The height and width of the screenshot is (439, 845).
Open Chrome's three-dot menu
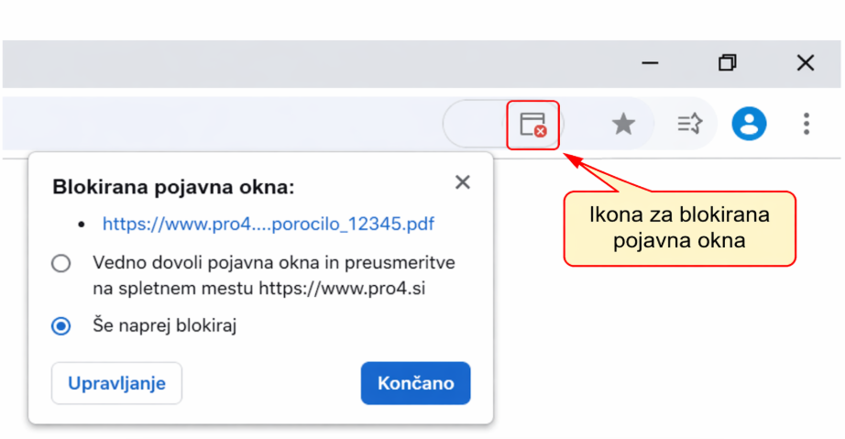(x=807, y=124)
